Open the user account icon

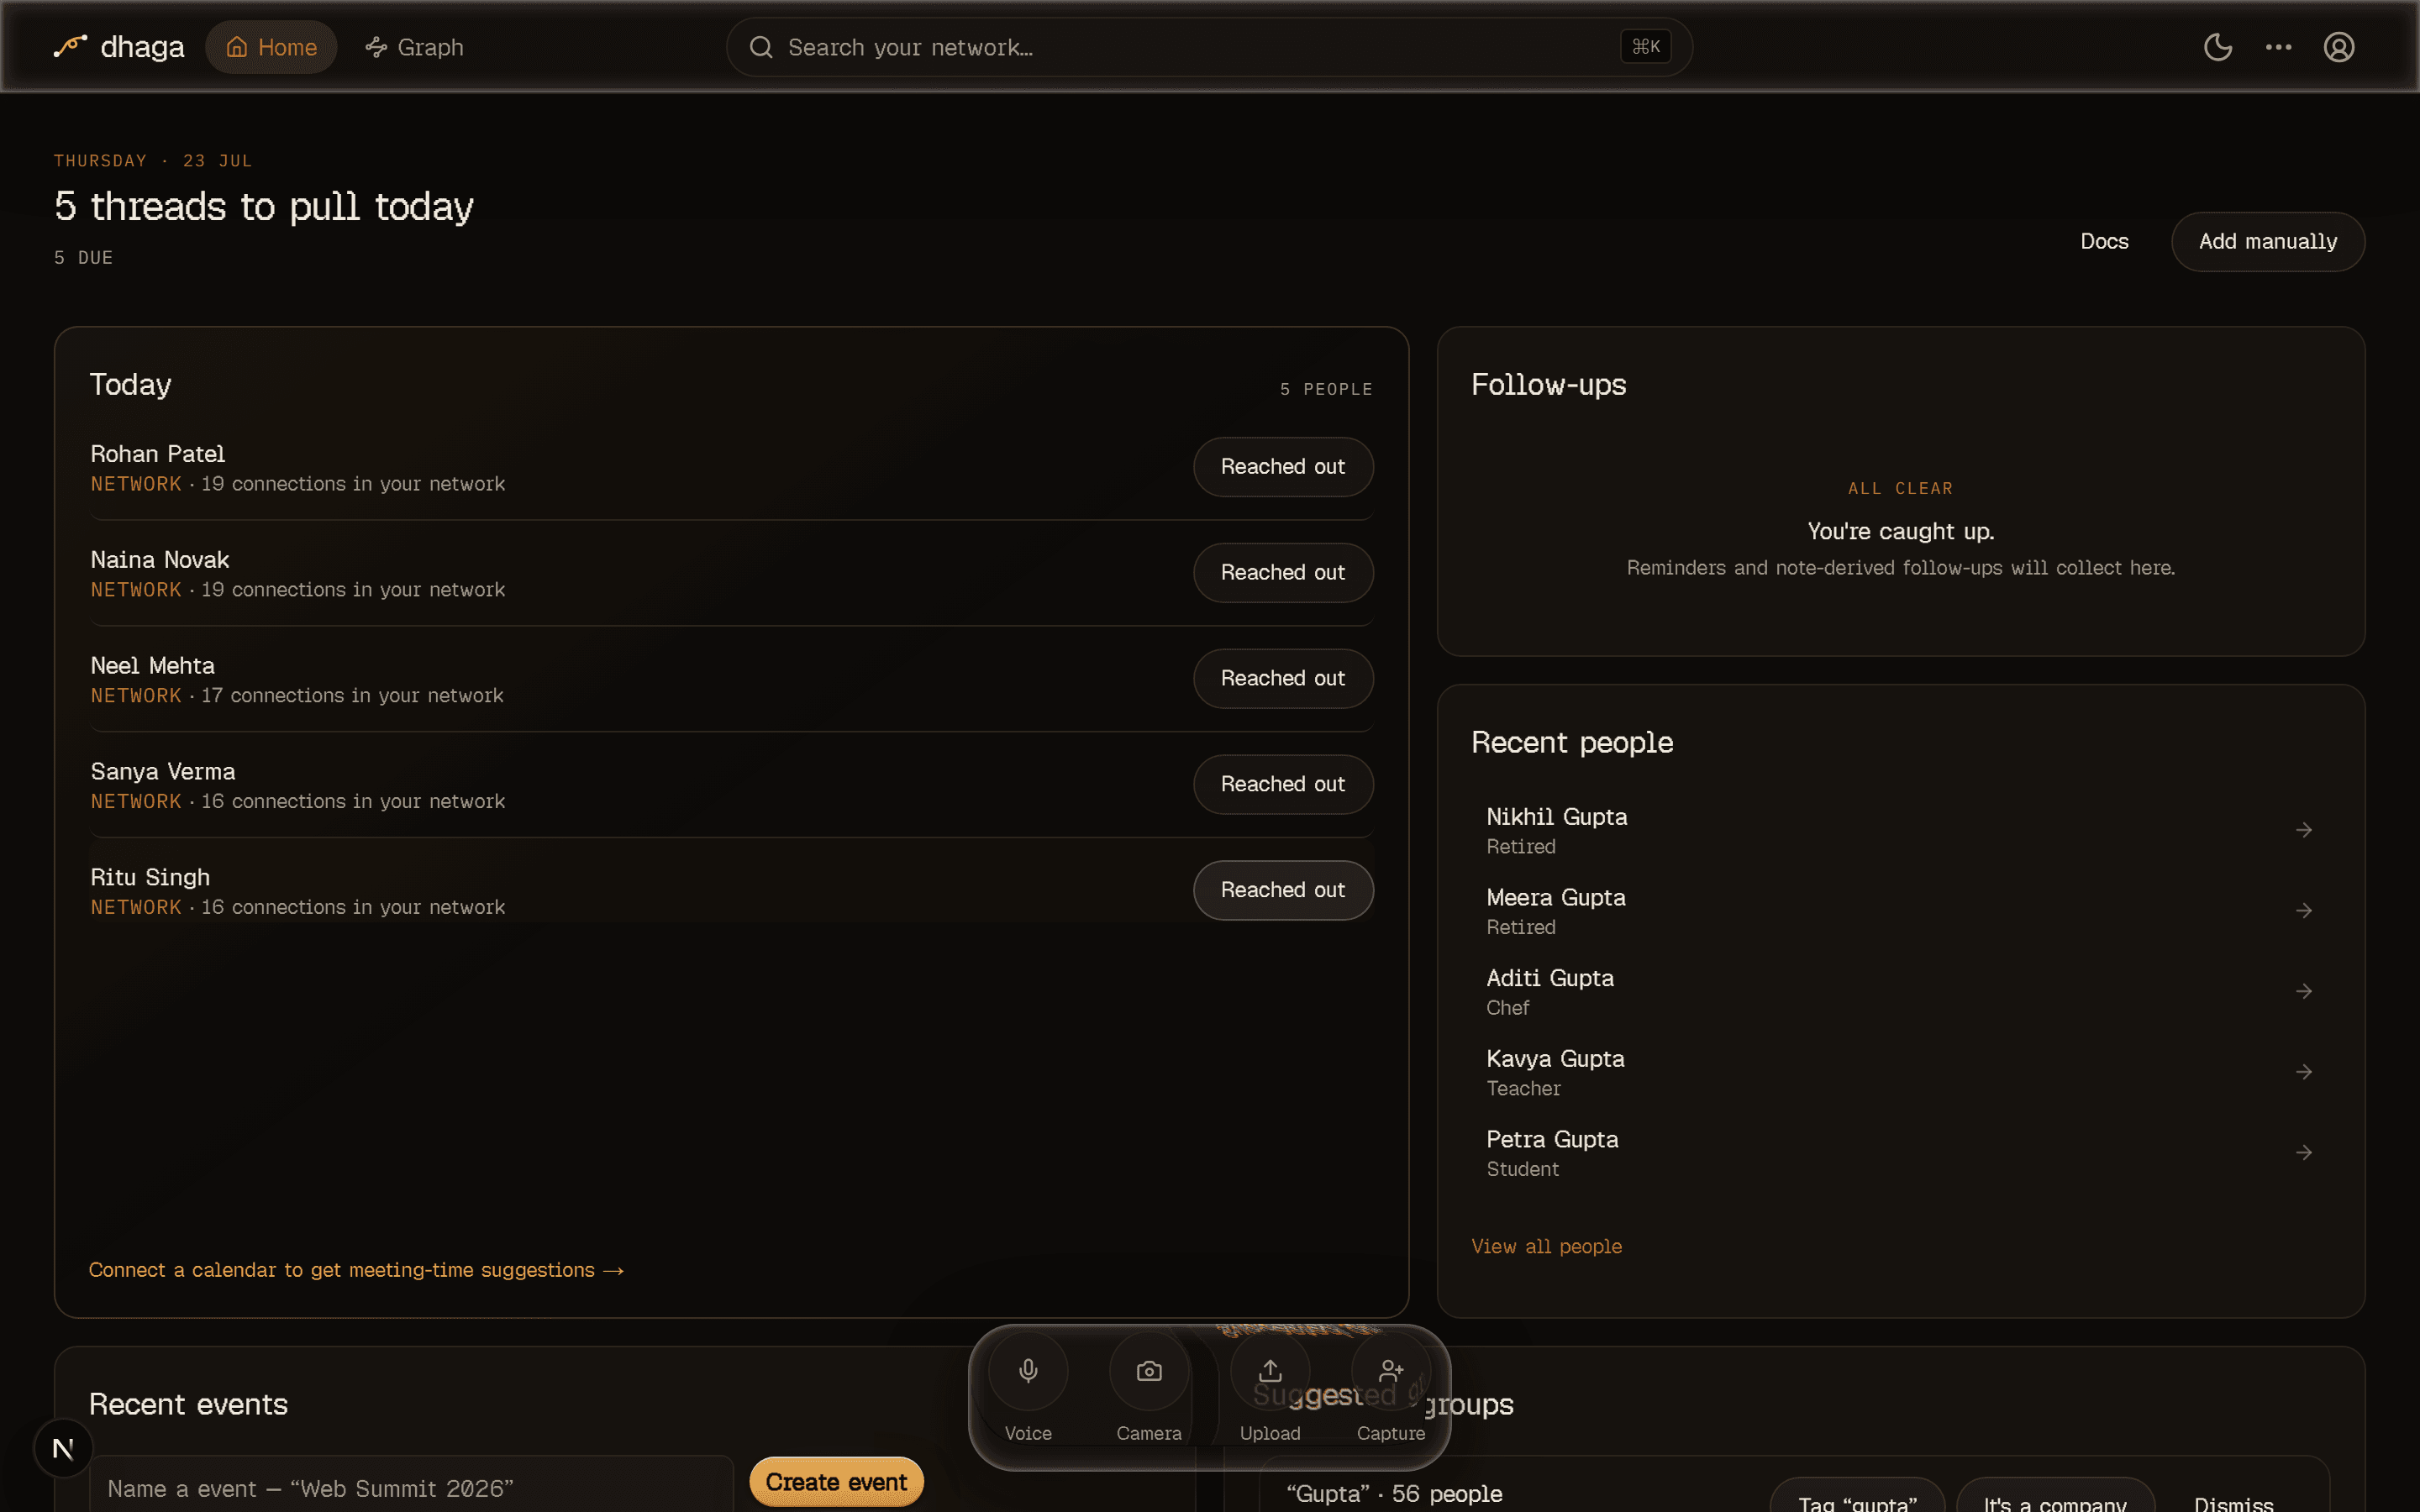click(2338, 47)
